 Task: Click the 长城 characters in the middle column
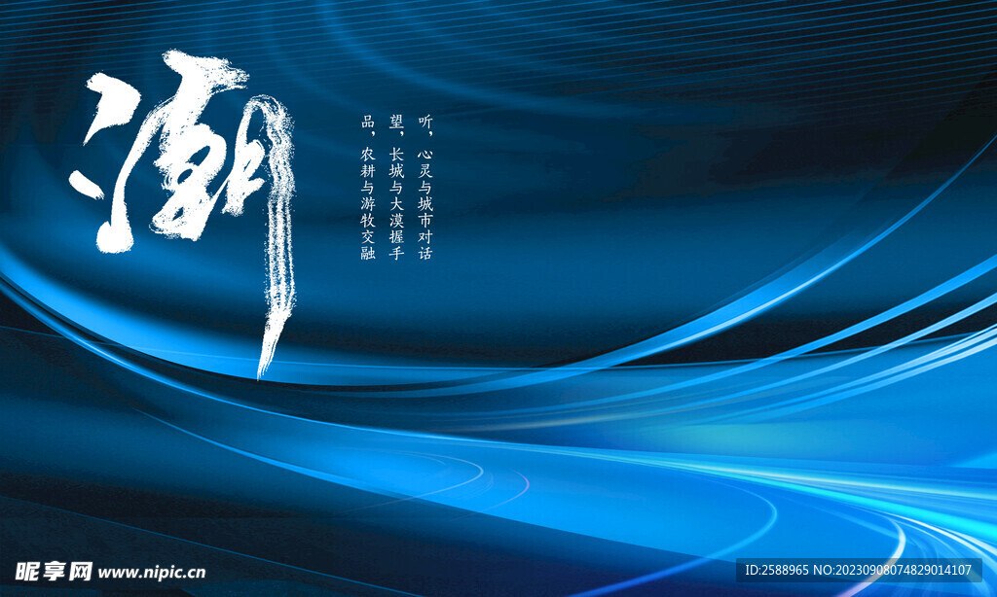coord(396,163)
